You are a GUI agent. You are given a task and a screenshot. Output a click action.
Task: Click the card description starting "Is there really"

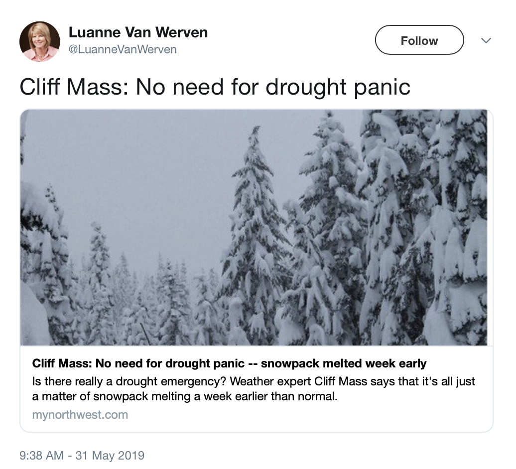[x=254, y=389]
